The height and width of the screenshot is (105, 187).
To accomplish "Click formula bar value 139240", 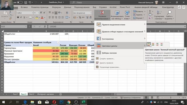I will 53,27.
